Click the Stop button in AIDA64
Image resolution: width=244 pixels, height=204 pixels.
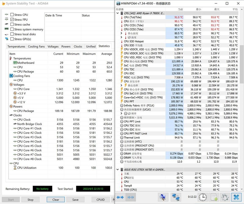tap(30, 200)
